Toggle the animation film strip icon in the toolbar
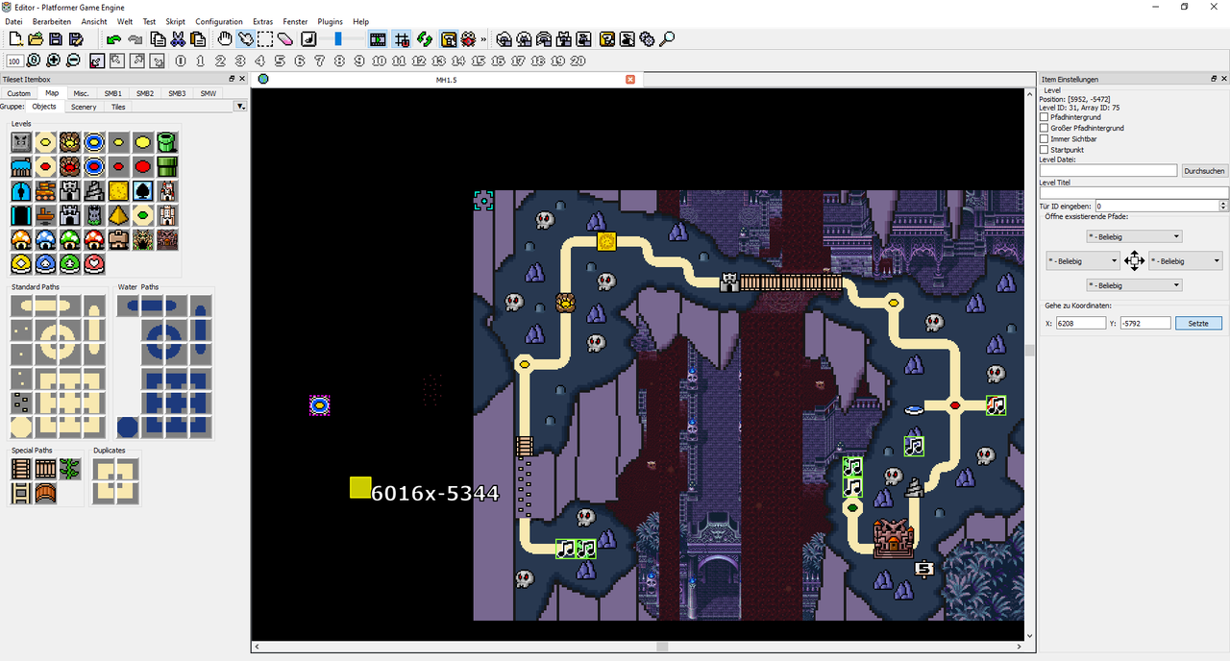Screen dimensions: 1230x661 click(378, 39)
